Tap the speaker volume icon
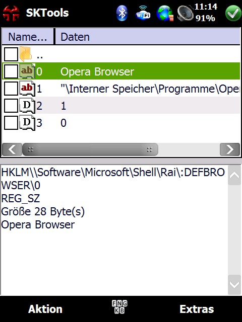Viewport: 242px width, 322px height. pos(185,14)
